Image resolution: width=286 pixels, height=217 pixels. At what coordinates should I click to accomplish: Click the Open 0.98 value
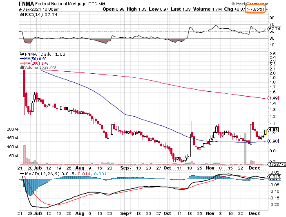click(114, 9)
